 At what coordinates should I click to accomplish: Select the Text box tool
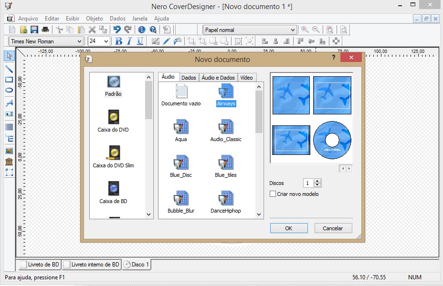(x=9, y=114)
